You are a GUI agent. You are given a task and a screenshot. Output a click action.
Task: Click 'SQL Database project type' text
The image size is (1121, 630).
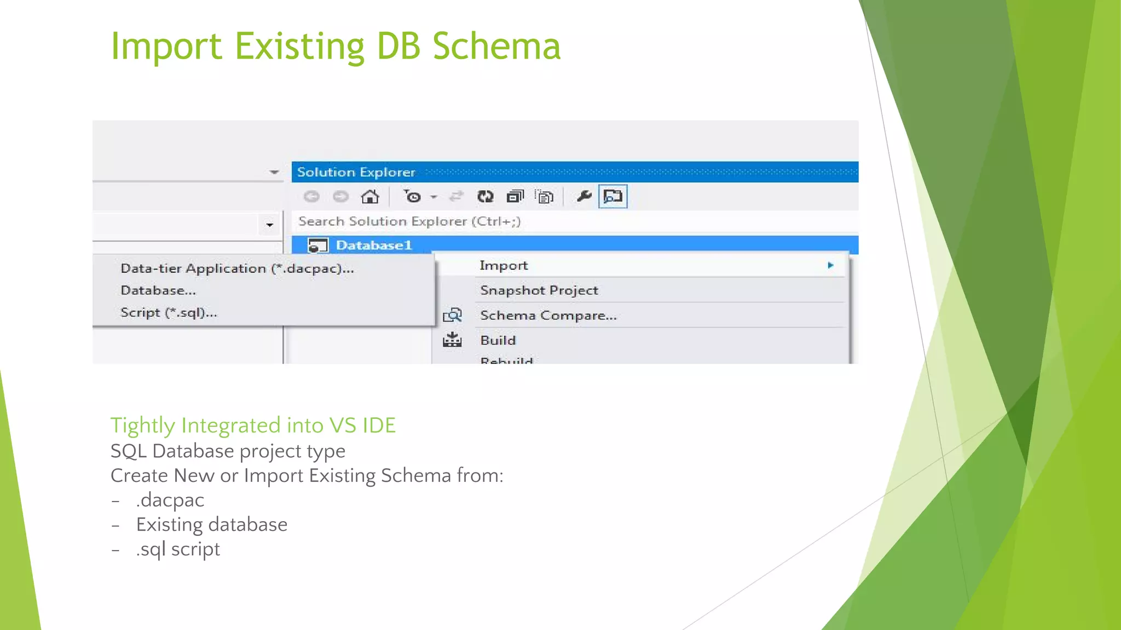pyautogui.click(x=228, y=451)
